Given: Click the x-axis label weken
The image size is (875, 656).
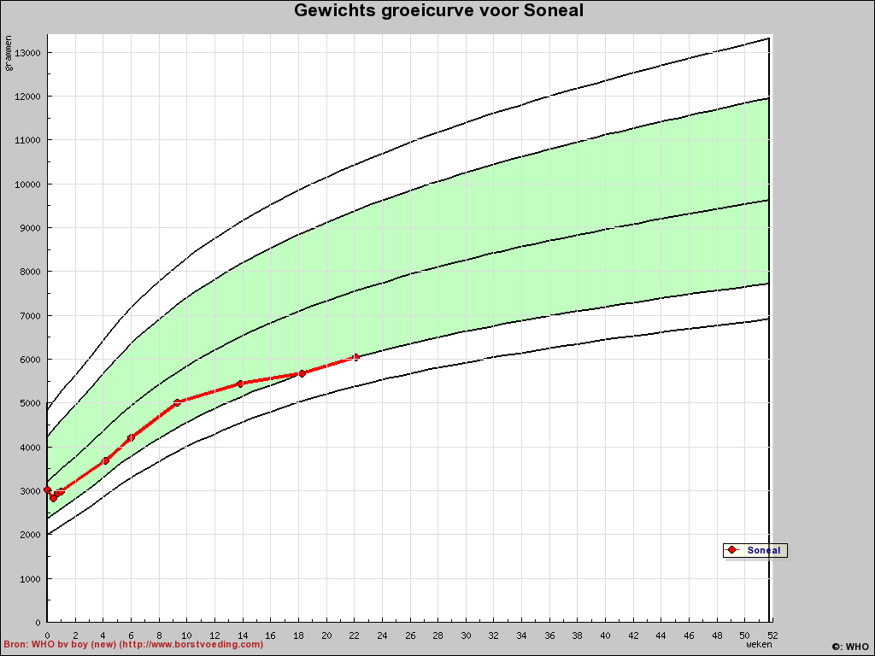Looking at the screenshot, I should coord(759,644).
